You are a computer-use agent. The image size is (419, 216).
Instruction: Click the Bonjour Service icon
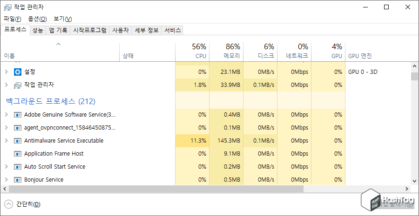[x=18, y=179]
